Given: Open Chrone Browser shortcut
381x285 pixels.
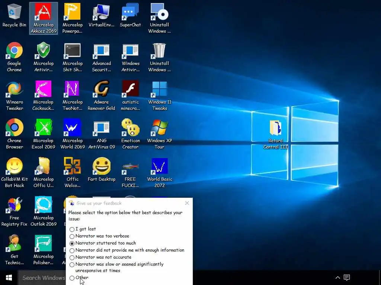Looking at the screenshot, I should click(x=15, y=134).
